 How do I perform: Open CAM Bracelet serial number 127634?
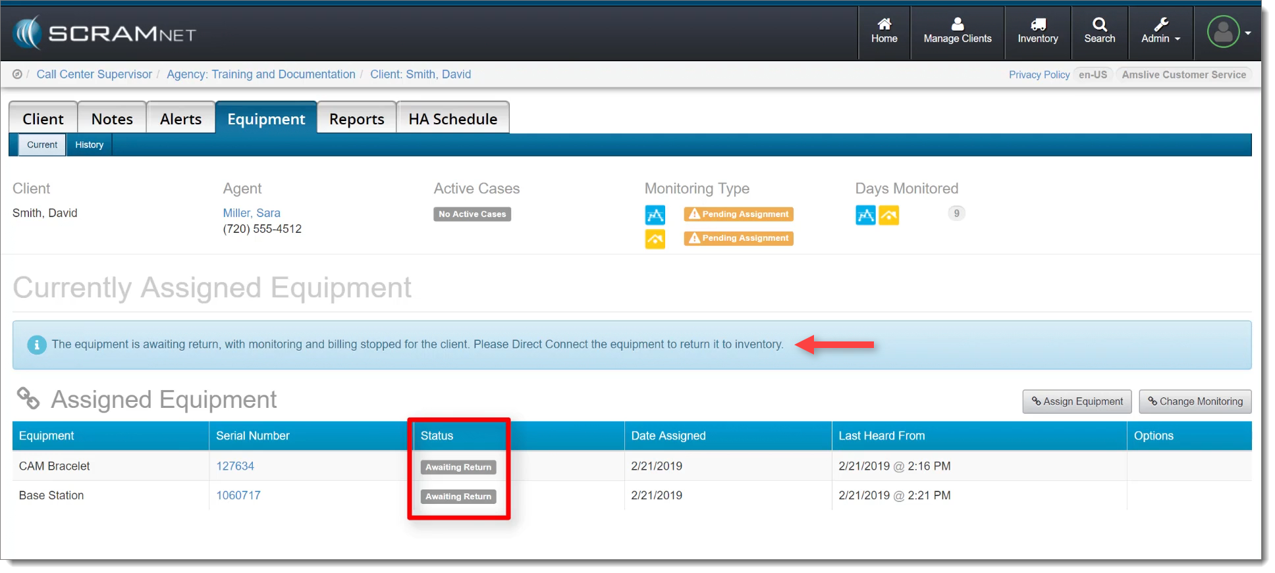[x=235, y=466]
